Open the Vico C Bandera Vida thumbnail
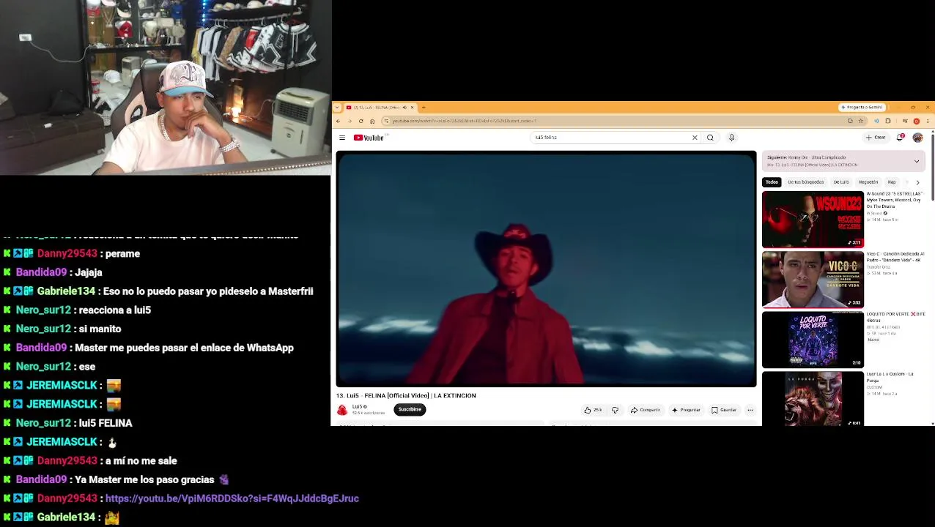Screen dimensions: 935x527 coord(813,280)
